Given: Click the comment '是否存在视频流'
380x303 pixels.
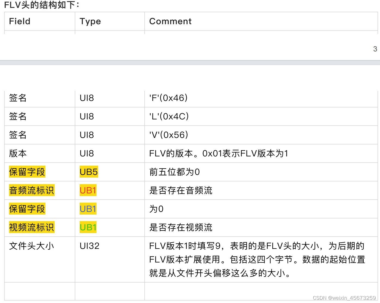Looking at the screenshot, I should 181,227.
